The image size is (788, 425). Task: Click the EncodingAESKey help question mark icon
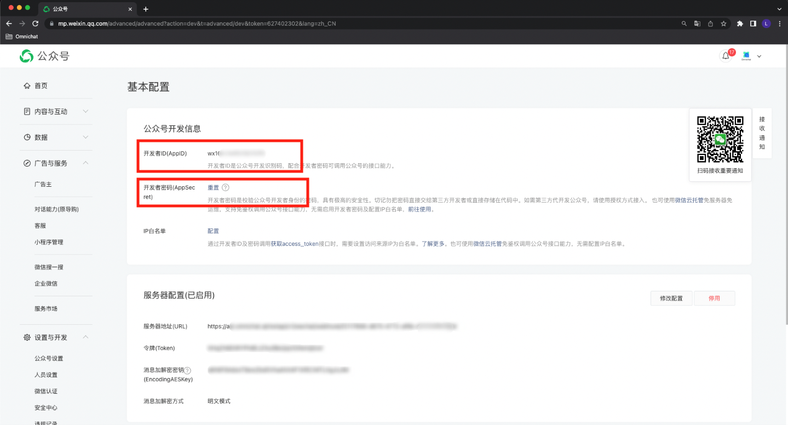[x=188, y=371]
